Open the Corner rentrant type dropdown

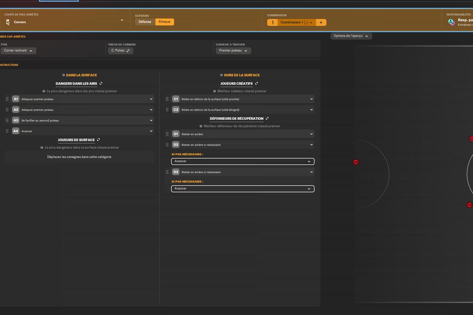pos(18,51)
